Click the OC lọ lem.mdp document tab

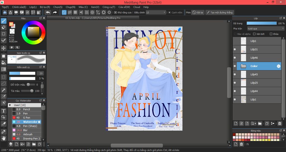(93, 18)
